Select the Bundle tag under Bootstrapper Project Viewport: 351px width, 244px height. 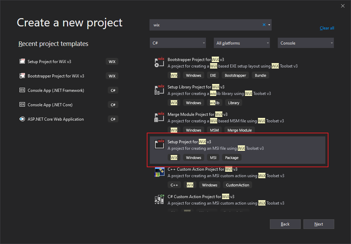260,75
